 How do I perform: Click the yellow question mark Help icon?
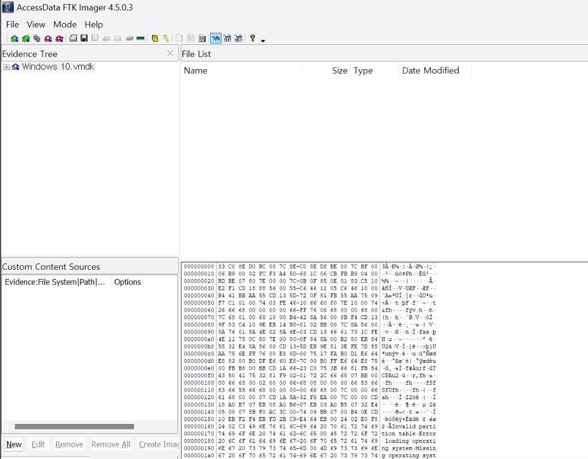[x=252, y=38]
